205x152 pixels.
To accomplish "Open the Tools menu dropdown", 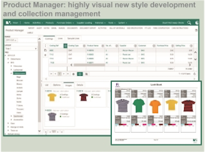I will (x=112, y=23).
